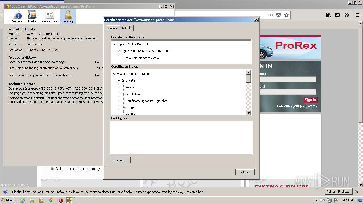The image size is (363, 204).
Task: Select the Serial Number certificate field
Action: pyautogui.click(x=135, y=94)
